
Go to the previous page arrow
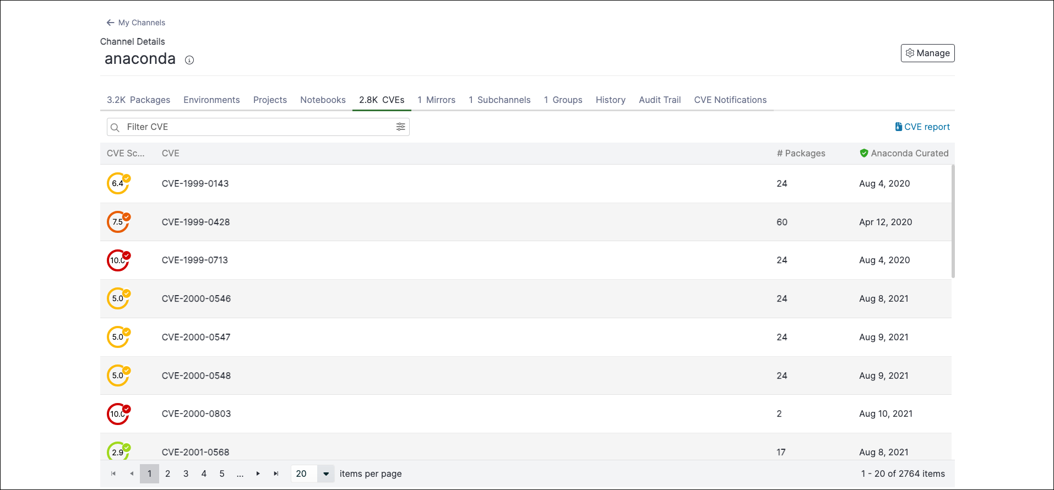132,473
